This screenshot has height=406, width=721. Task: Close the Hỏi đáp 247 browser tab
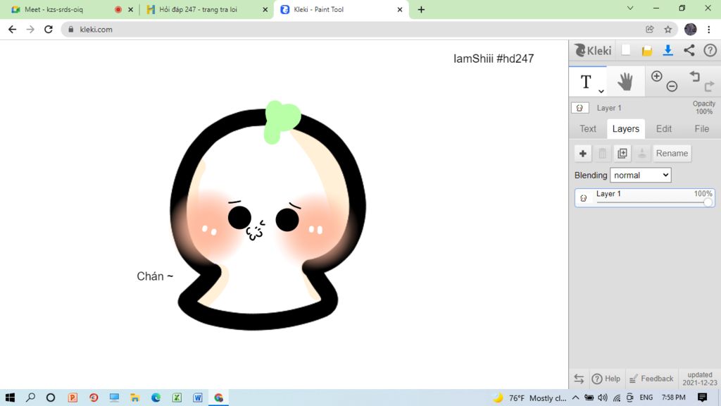click(x=265, y=9)
